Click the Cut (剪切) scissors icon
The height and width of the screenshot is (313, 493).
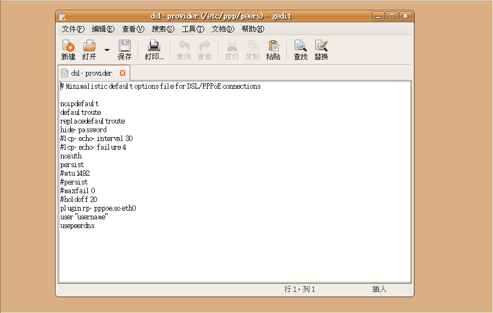pos(232,46)
